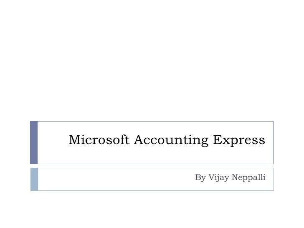
Task: Click the title box's top border line
Action: (155, 122)
